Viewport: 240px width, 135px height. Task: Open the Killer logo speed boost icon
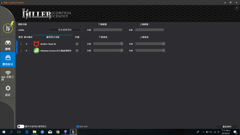pyautogui.click(x=8, y=28)
